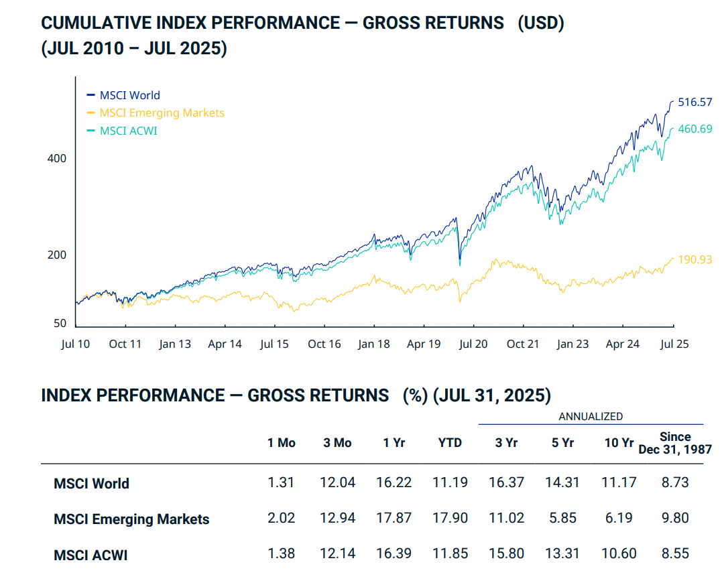
Task: Click the Jan 23 x-axis label
Action: click(x=573, y=344)
